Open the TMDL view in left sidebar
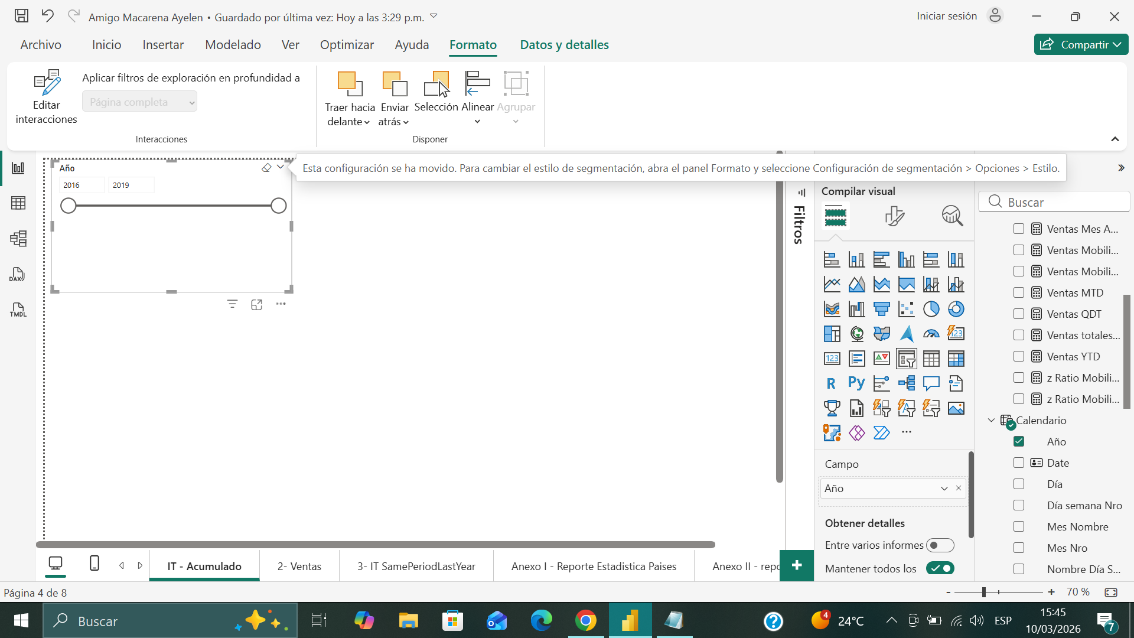1134x638 pixels. point(18,310)
